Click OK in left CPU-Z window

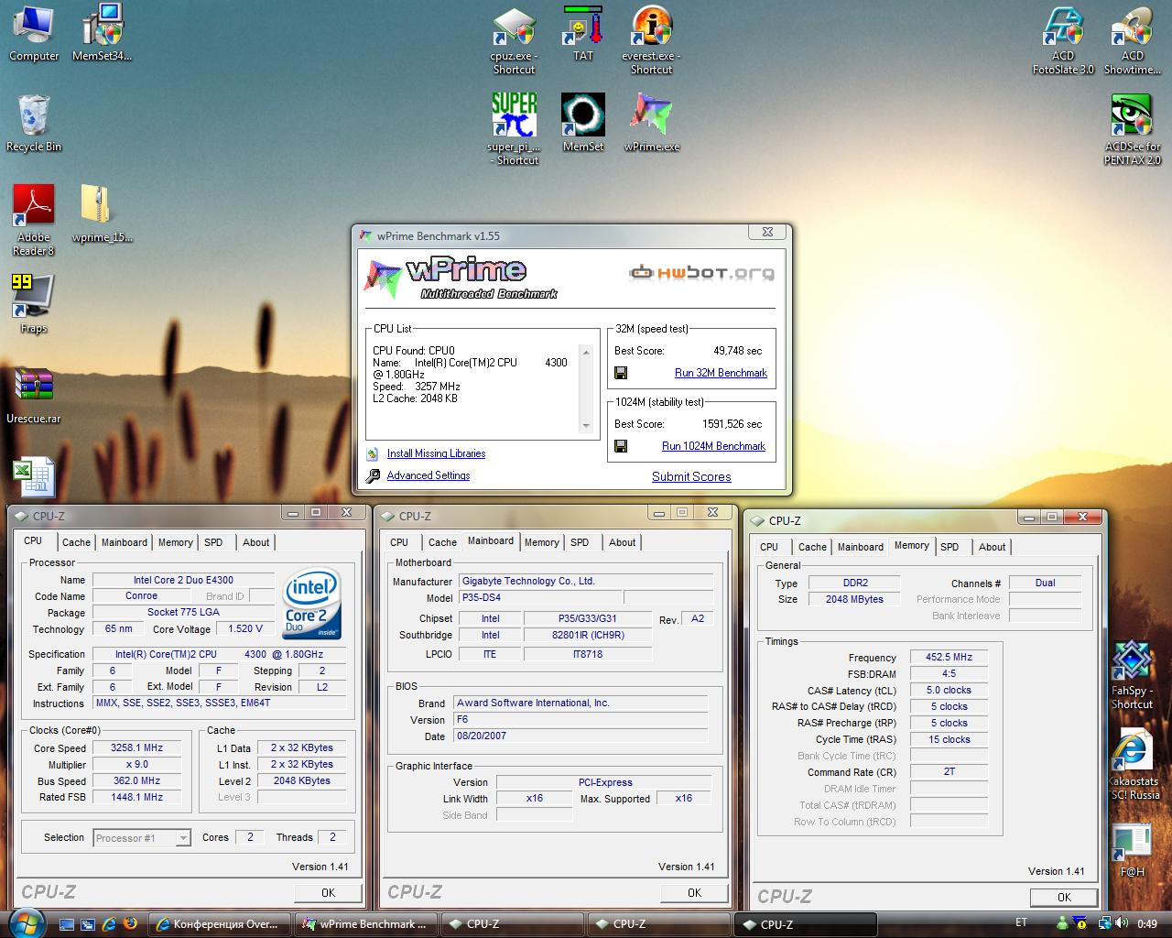[328, 892]
